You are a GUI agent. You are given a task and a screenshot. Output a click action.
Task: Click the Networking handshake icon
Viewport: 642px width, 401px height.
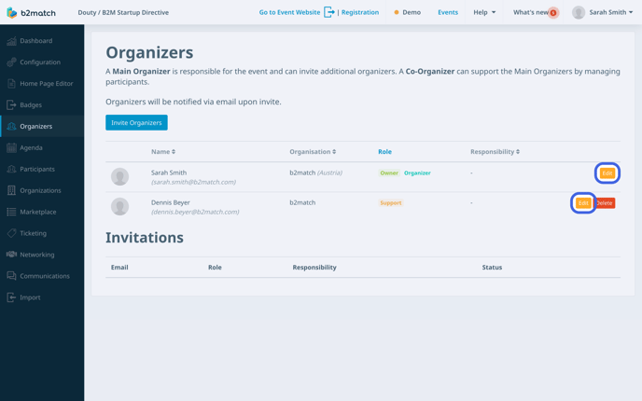click(x=11, y=255)
